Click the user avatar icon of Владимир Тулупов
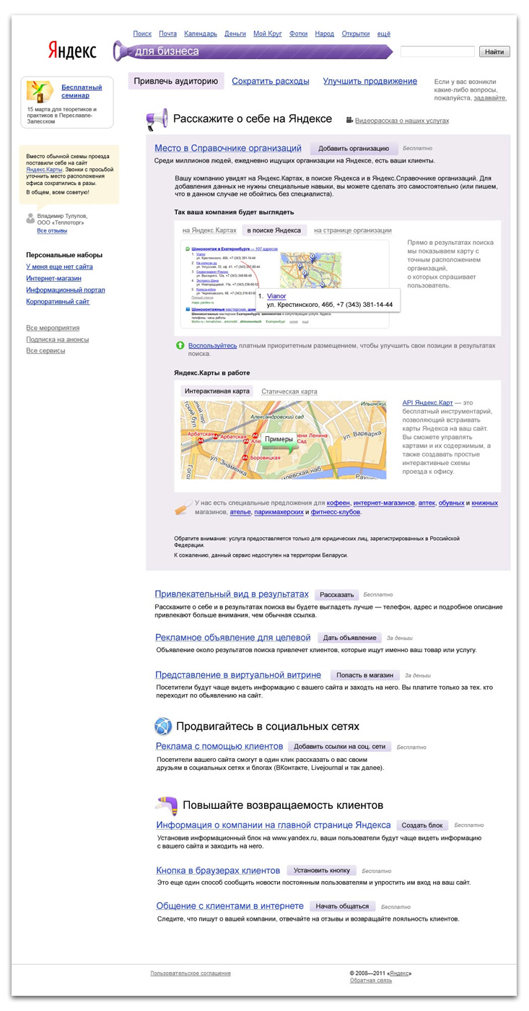529x1011 pixels. 30,219
